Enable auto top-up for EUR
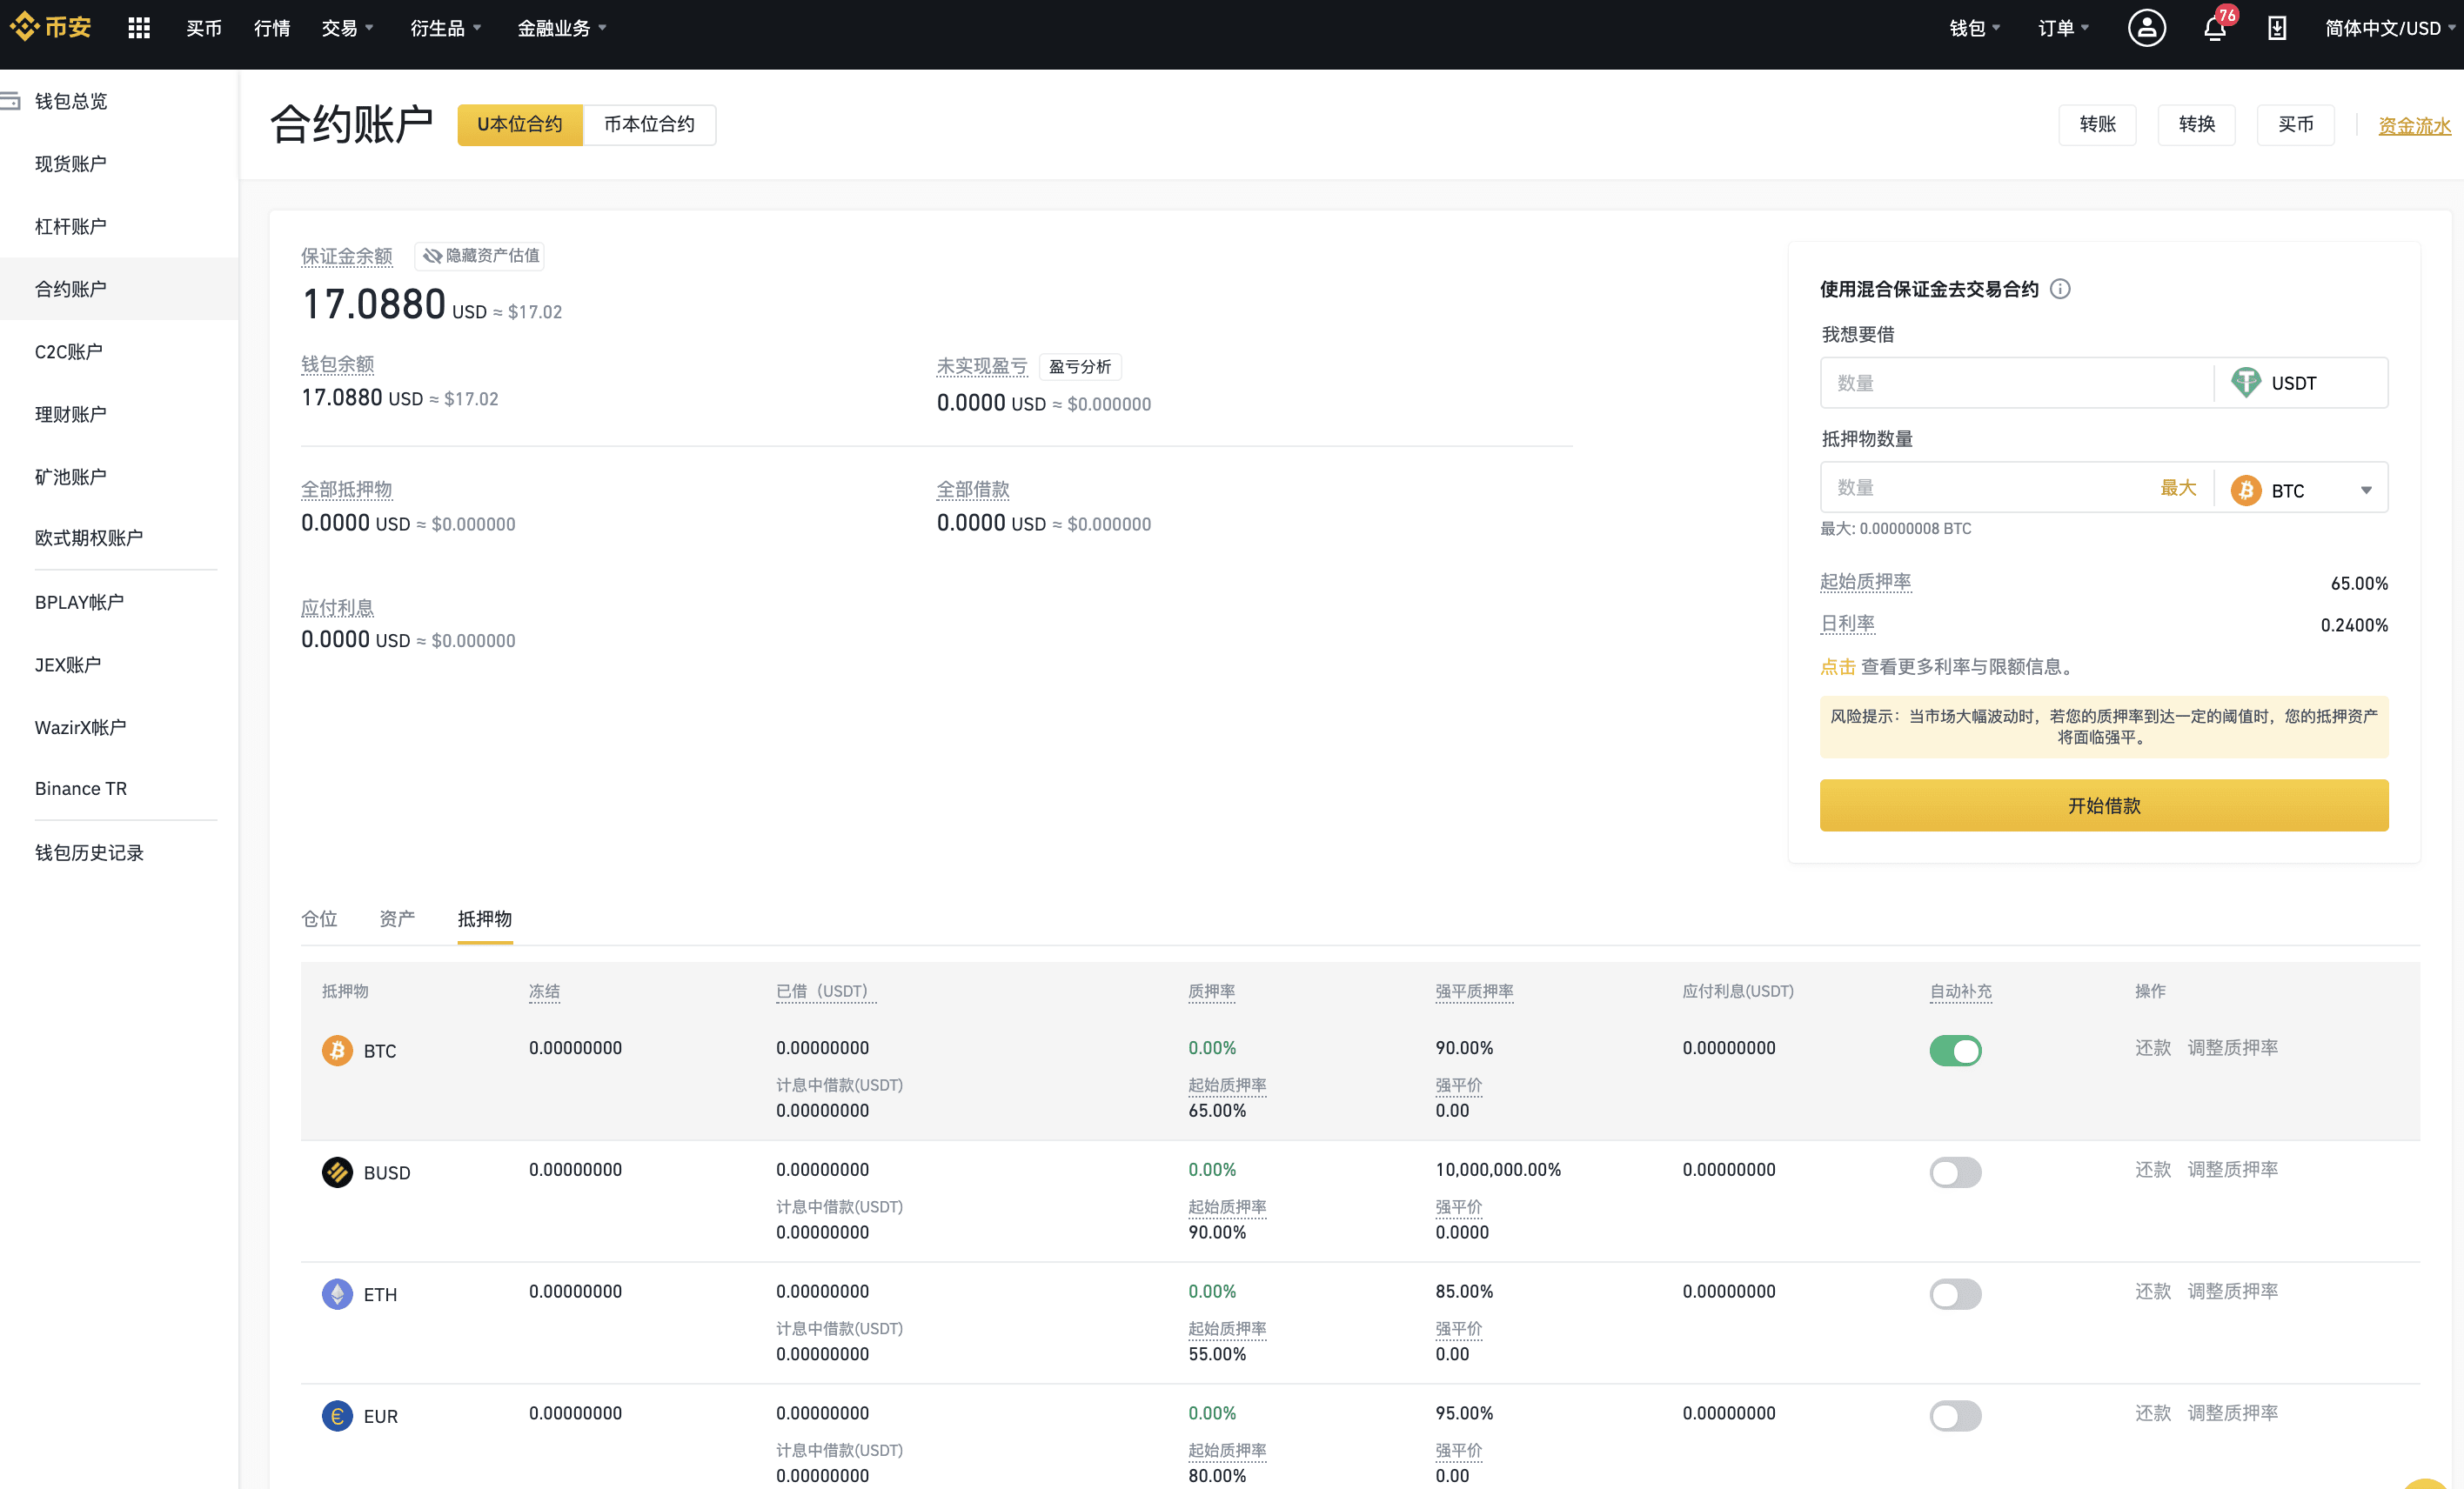This screenshot has height=1489, width=2464. [x=1955, y=1416]
